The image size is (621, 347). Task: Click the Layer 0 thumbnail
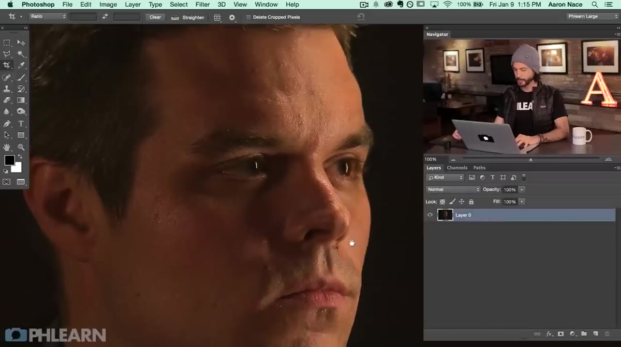pos(445,215)
